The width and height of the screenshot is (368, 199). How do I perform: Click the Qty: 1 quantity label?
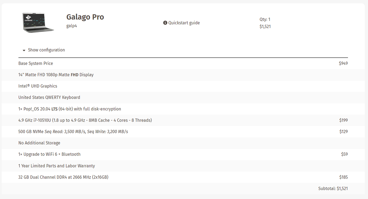click(x=265, y=19)
